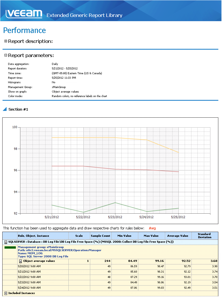The height and width of the screenshot is (298, 222).
Task: Click the report time 5/25/2012 11:33 PM
Action: coord(64,78)
